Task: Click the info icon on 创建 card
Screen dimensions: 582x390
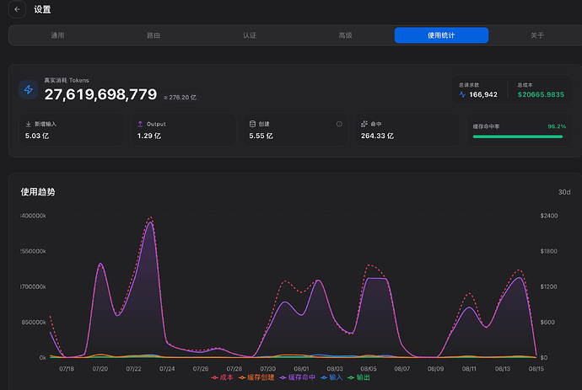Action: pos(339,124)
